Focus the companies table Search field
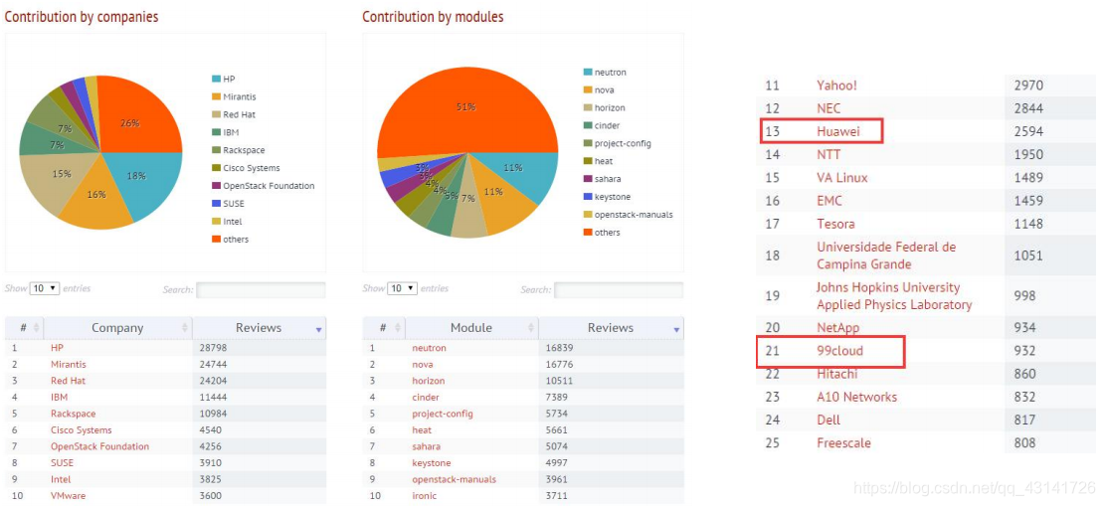The image size is (1105, 506). 261,289
